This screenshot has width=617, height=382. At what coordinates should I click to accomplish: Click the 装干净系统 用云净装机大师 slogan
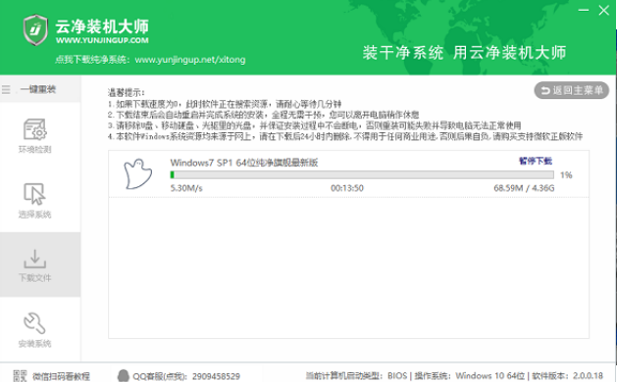pos(464,53)
